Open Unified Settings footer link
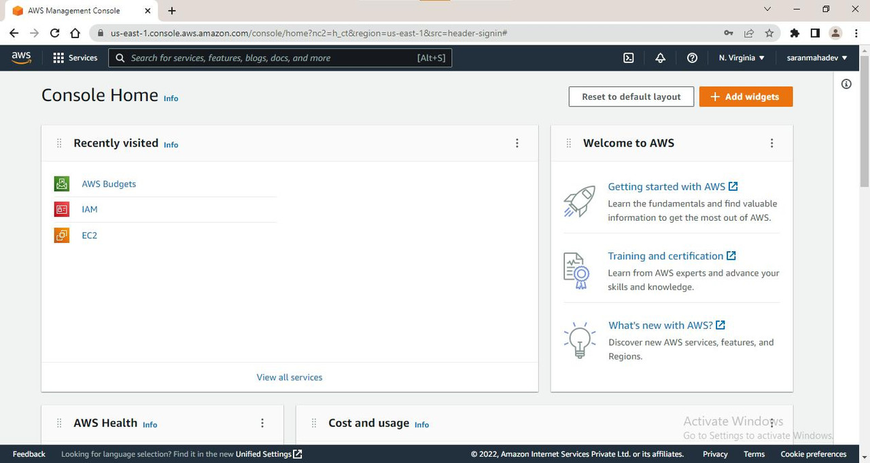Image resolution: width=870 pixels, height=463 pixels. pyautogui.click(x=269, y=454)
